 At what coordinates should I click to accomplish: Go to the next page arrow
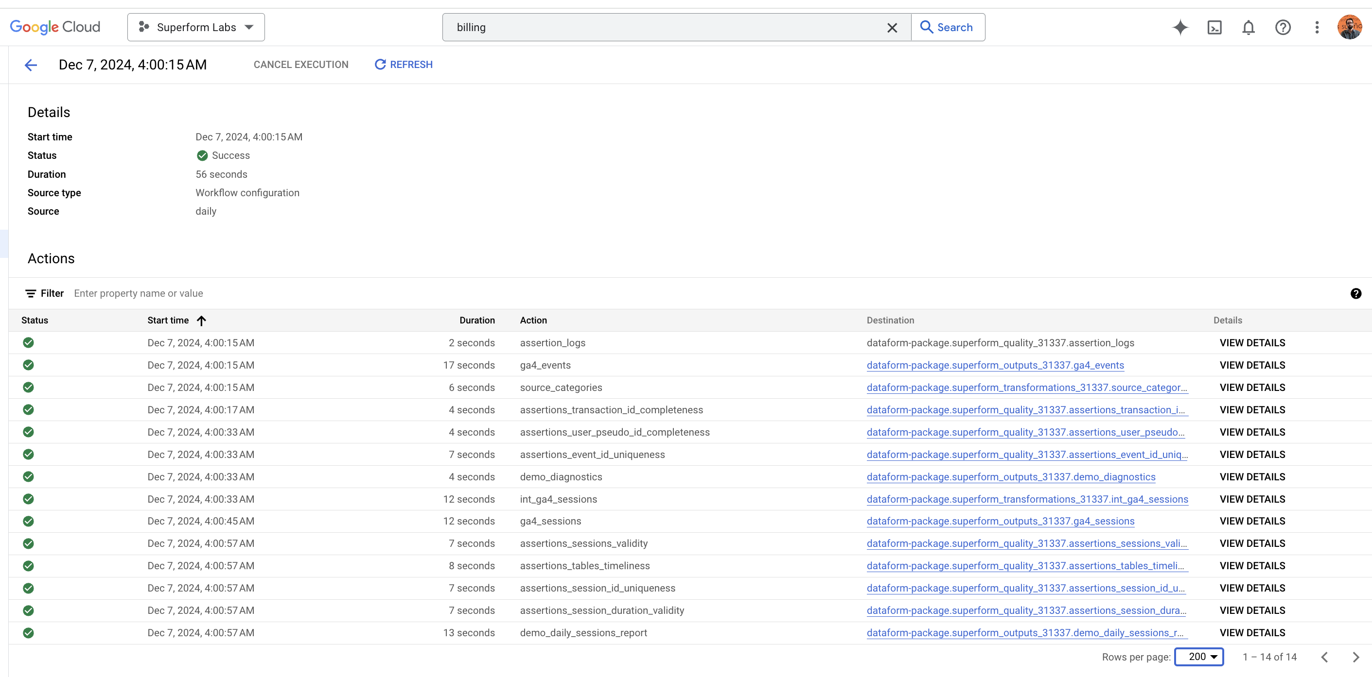click(1355, 657)
